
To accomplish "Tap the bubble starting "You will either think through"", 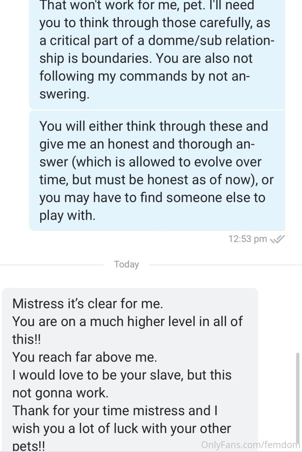I will [157, 170].
